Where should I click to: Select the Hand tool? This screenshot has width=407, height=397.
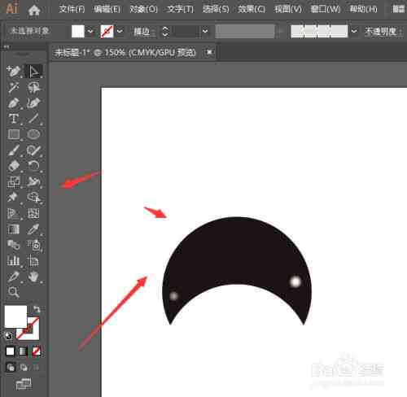(x=33, y=277)
